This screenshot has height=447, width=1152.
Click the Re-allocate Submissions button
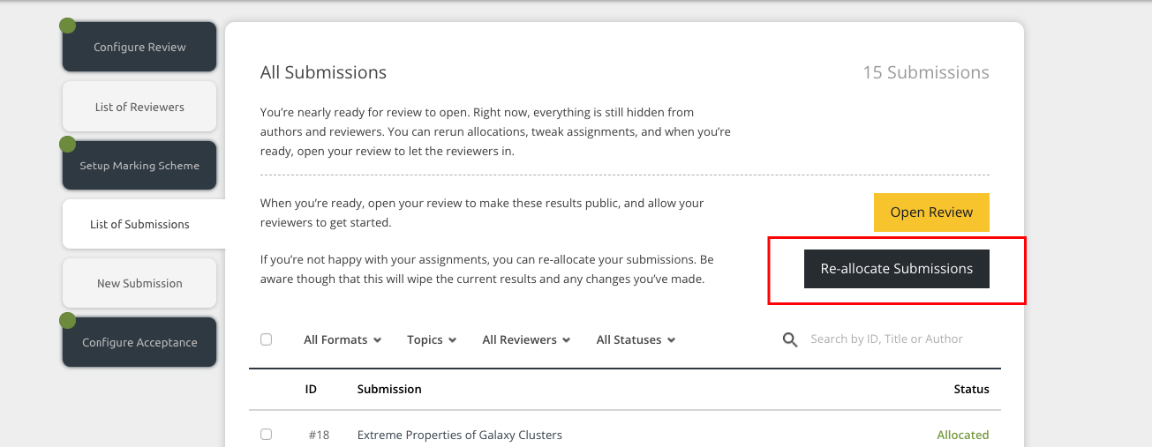tap(896, 269)
